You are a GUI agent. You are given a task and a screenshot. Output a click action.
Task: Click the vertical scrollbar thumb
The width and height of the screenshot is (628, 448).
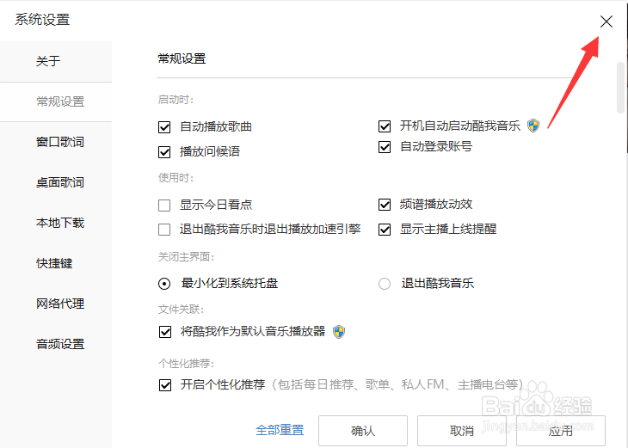[620, 87]
